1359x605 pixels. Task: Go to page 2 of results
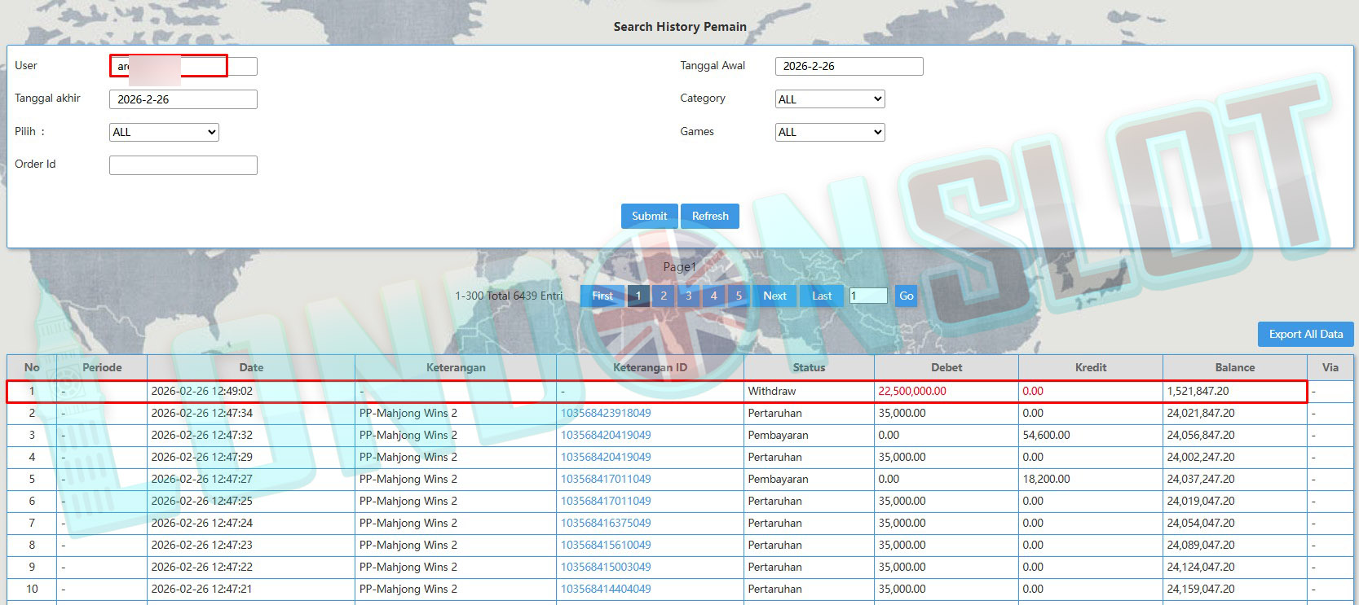click(664, 296)
